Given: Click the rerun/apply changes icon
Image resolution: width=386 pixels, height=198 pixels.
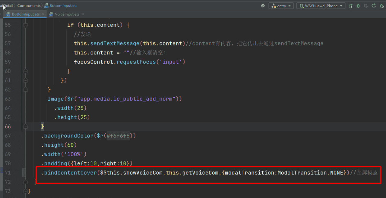Looking at the screenshot, I should coord(374,6).
